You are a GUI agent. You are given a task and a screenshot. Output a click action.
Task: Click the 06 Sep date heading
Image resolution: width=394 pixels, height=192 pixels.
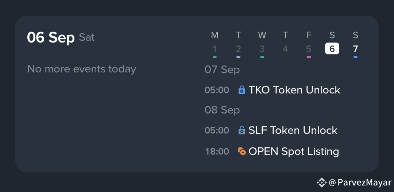point(51,37)
